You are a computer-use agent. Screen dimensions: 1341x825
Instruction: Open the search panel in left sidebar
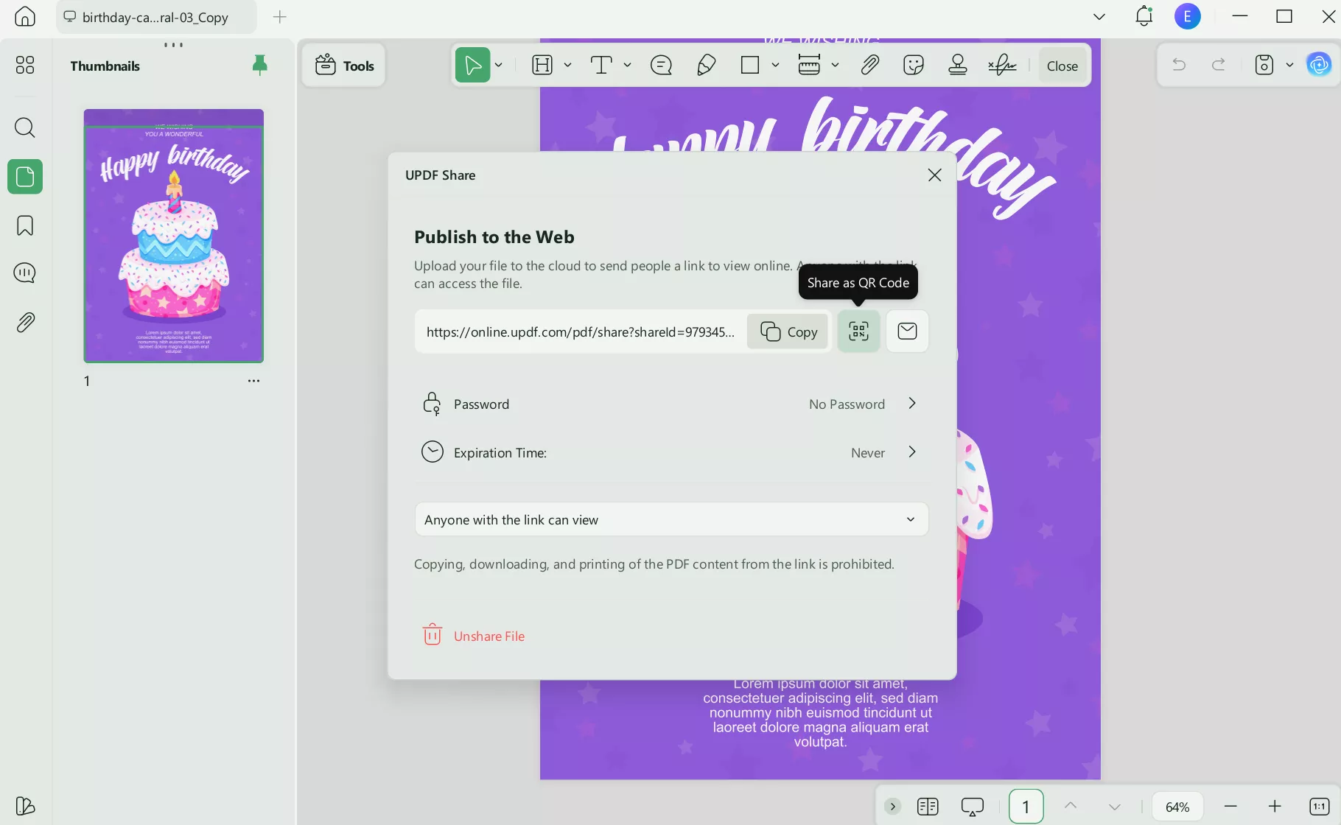point(25,127)
